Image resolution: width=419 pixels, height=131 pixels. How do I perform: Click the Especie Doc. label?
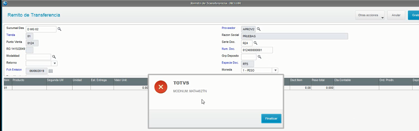point(230,63)
